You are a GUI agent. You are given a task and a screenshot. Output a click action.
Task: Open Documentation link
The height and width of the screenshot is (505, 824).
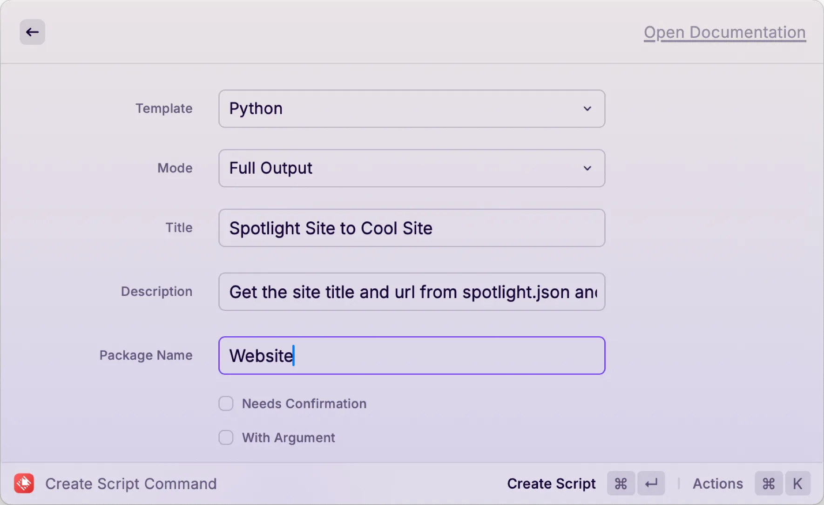[724, 32]
